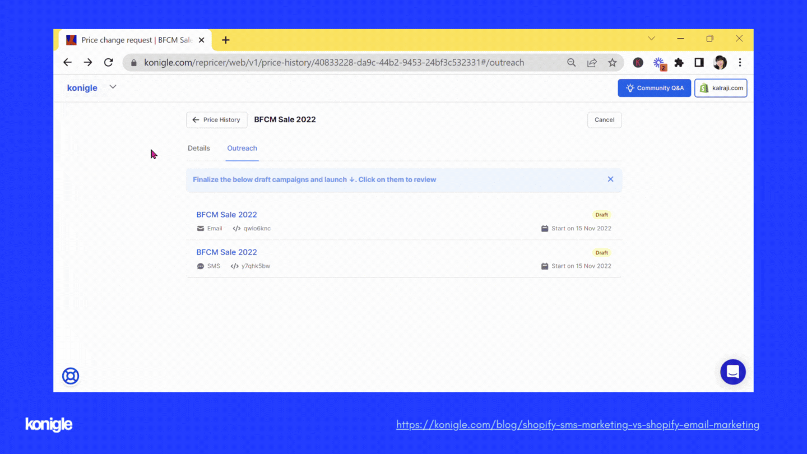Click the SMS chat bubble icon
The image size is (807, 454).
[x=201, y=266]
